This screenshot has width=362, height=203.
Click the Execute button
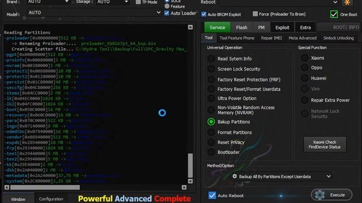331,195
